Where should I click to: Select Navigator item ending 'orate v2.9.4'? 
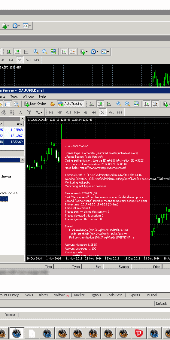9,193
